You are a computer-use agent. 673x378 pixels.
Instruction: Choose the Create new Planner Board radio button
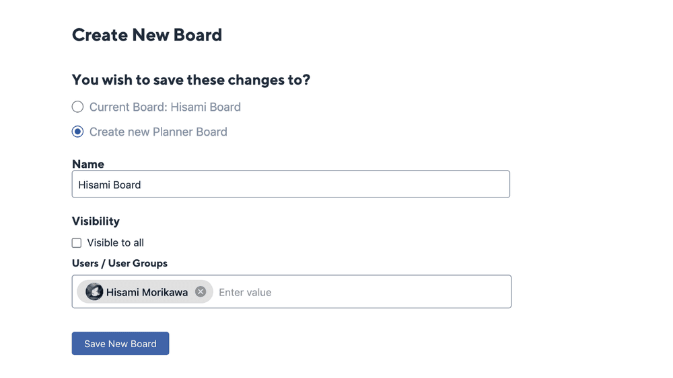click(x=78, y=132)
